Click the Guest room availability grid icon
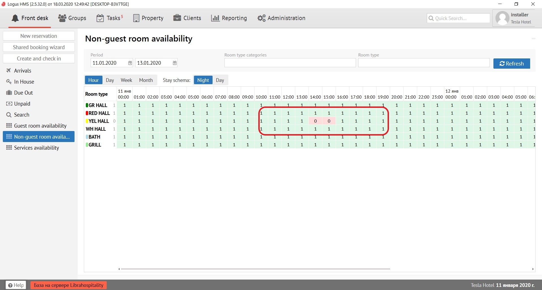The image size is (542, 290). 9,126
